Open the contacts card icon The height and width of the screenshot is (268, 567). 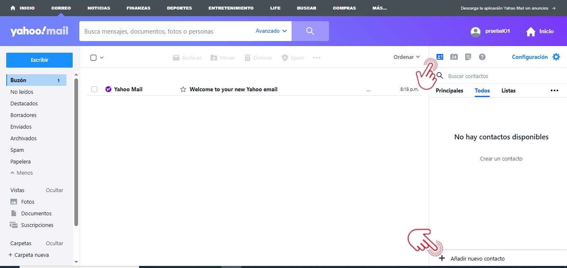[x=440, y=57]
